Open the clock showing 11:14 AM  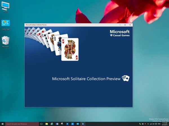click(165, 124)
